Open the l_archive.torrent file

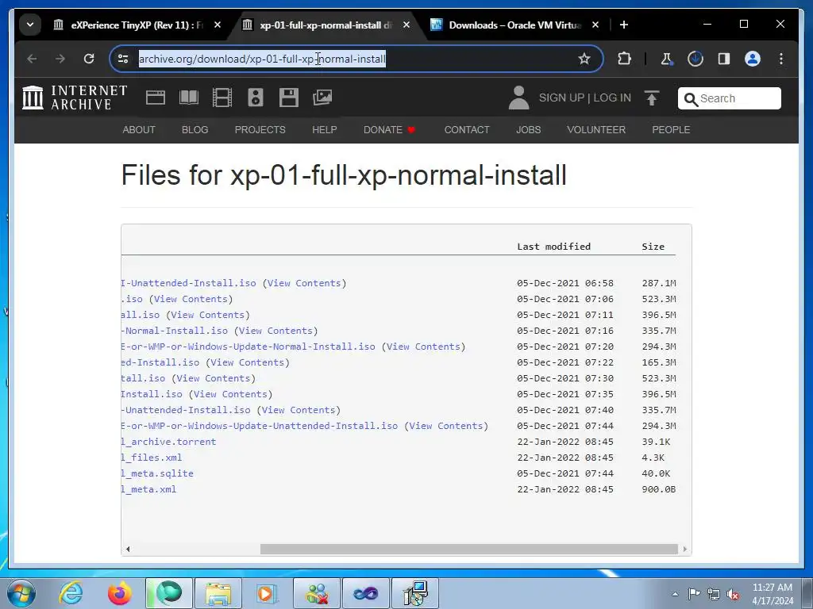click(169, 442)
